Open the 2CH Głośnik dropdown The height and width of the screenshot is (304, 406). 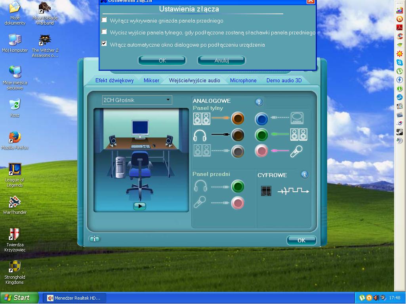click(168, 100)
